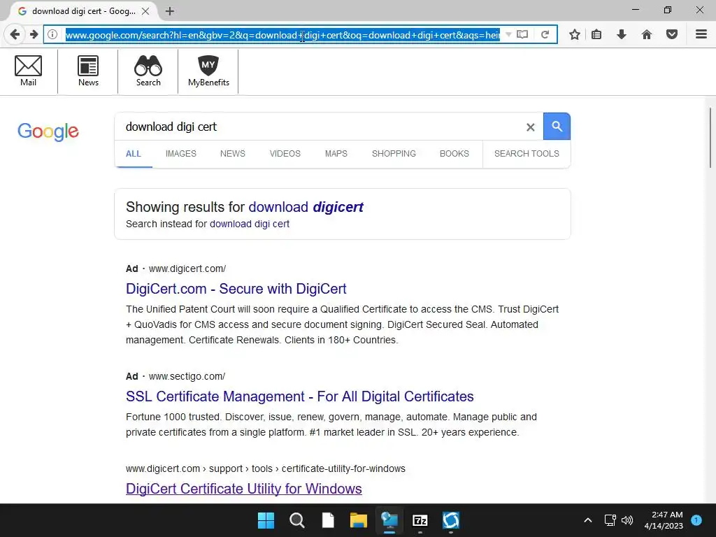The image size is (716, 537).
Task: Switch to NEWS results tab
Action: pos(233,154)
